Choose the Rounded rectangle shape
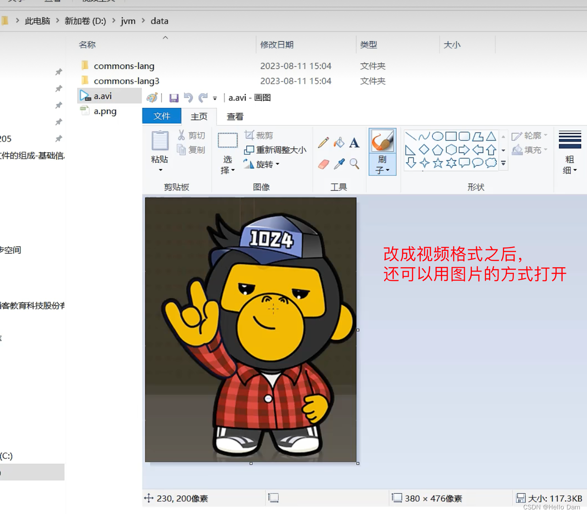Viewport: 587px width, 514px height. point(464,136)
